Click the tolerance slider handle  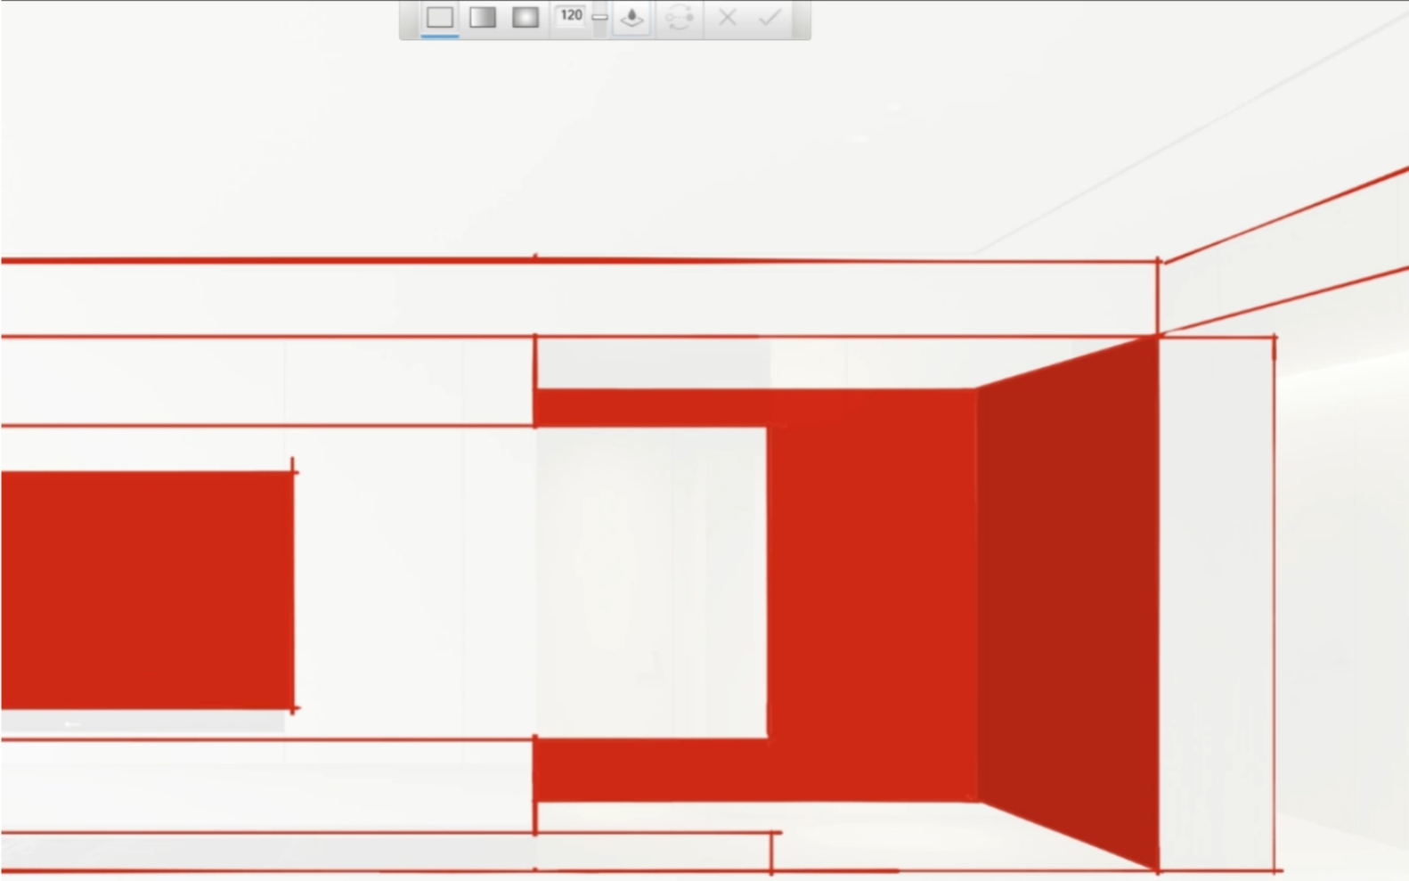tap(600, 17)
